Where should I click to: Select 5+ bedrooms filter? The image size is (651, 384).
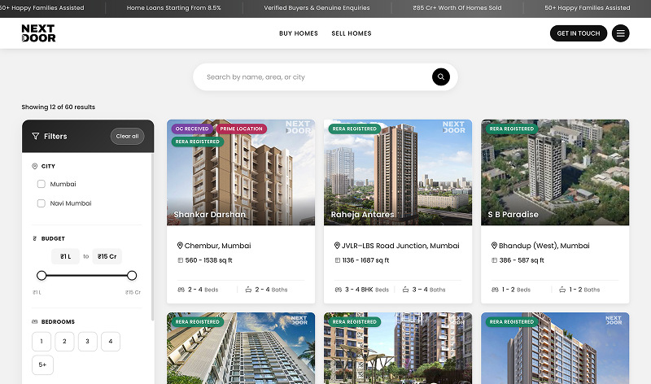[x=43, y=365]
